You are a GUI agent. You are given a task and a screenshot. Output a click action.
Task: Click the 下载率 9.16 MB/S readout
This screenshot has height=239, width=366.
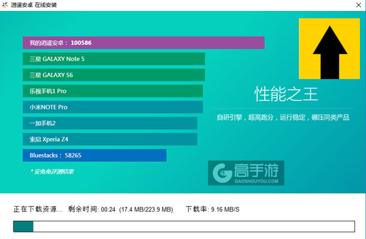click(213, 209)
